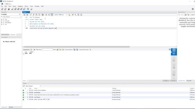Open the Object Info tab
This screenshot has width=195, height=109.
[4, 107]
